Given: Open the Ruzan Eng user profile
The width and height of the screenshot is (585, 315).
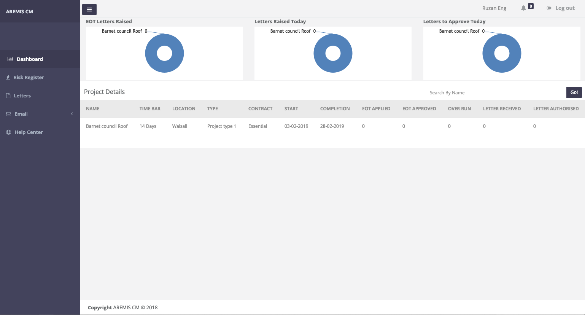Looking at the screenshot, I should click(494, 8).
